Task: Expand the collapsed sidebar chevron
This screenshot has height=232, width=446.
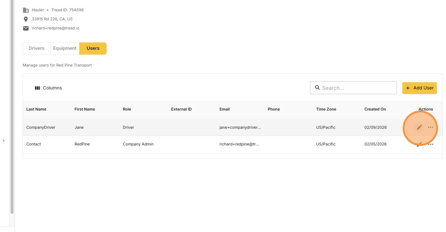Action: (4, 141)
